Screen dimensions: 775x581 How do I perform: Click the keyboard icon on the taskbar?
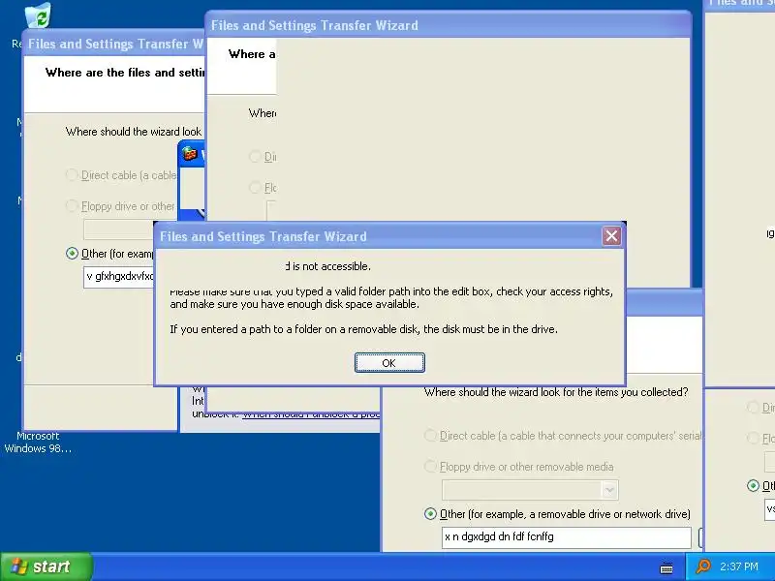pyautogui.click(x=666, y=568)
